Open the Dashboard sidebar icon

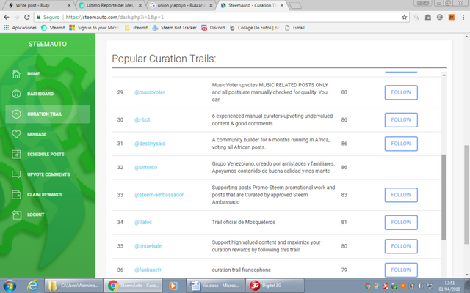click(x=16, y=94)
